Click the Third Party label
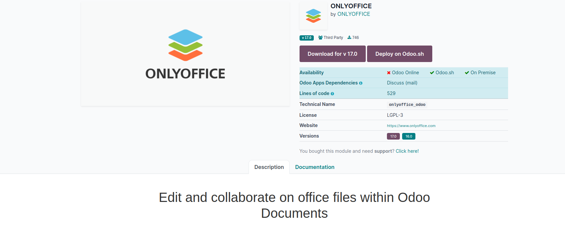This screenshot has width=565, height=228. (333, 38)
